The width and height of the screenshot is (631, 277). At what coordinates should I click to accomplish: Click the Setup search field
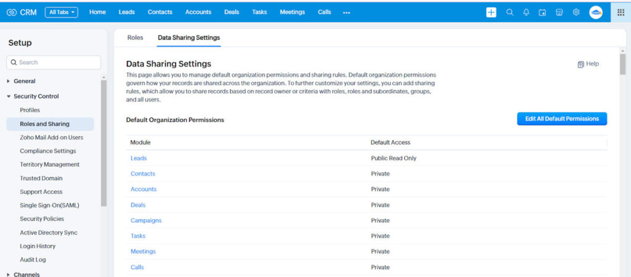pos(54,62)
